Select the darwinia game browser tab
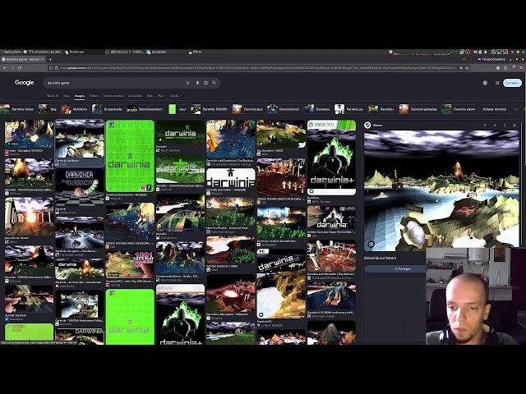Screen dimensions: 526x394 [x=23, y=59]
